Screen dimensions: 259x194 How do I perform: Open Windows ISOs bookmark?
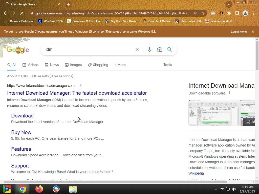click(50, 21)
